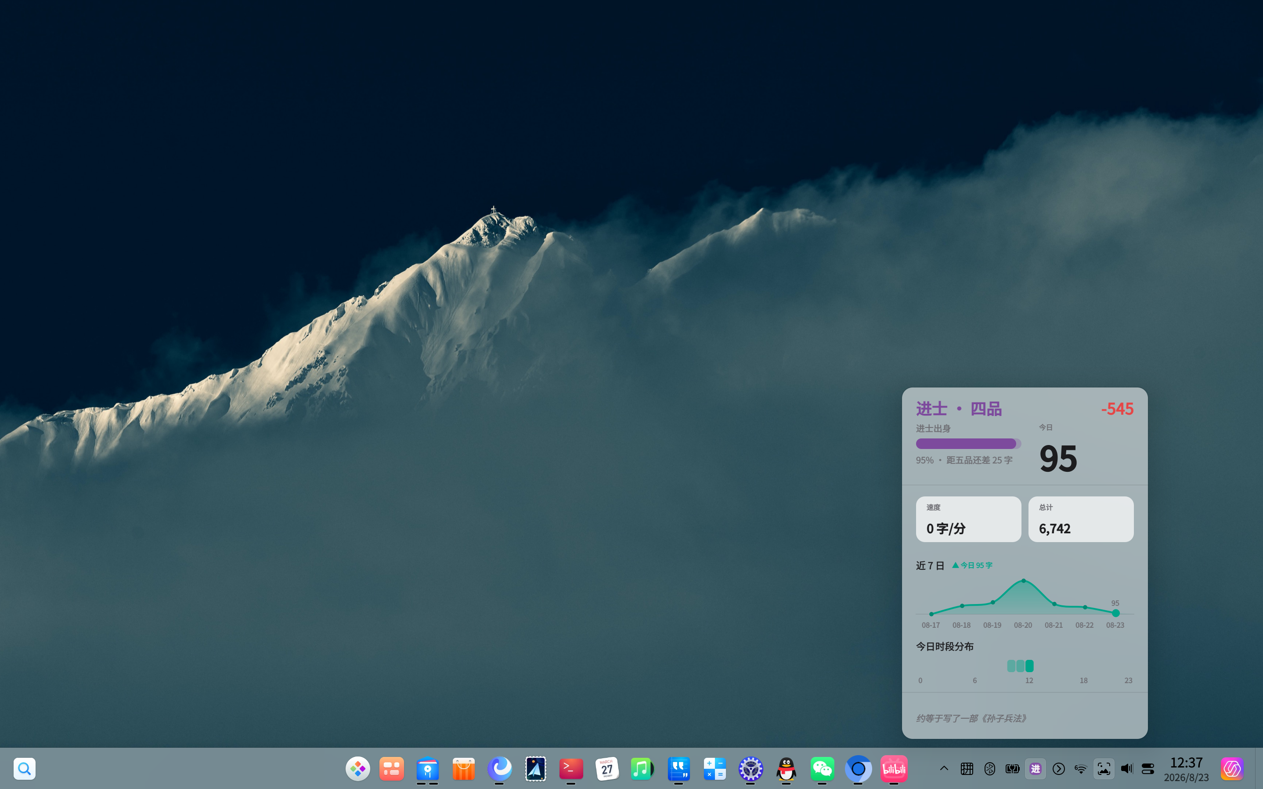Screen dimensions: 1263x789
Task: Switch input method via the 拼 tray icon
Action: point(967,769)
